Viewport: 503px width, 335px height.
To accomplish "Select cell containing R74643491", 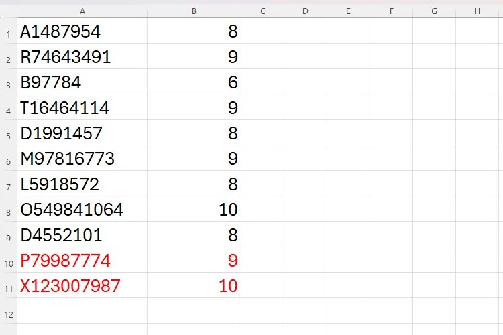I will [82, 56].
